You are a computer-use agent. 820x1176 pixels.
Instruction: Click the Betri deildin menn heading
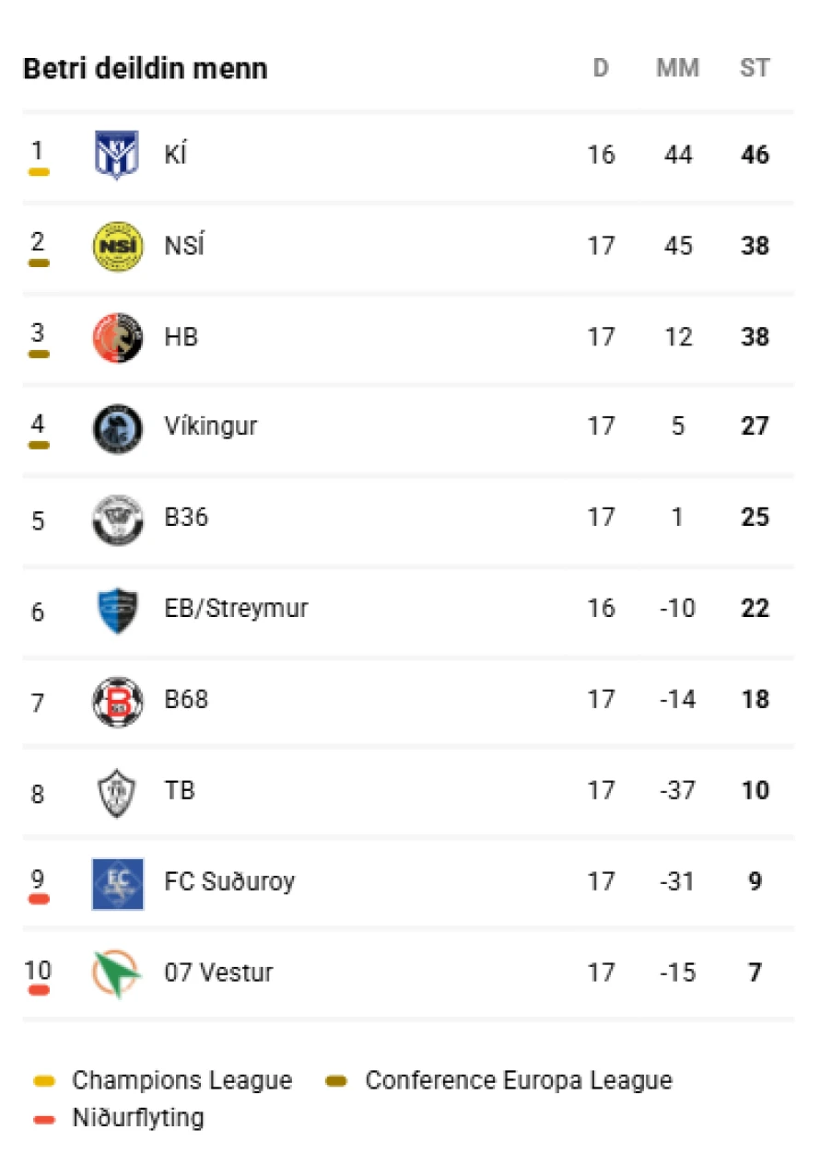146,68
